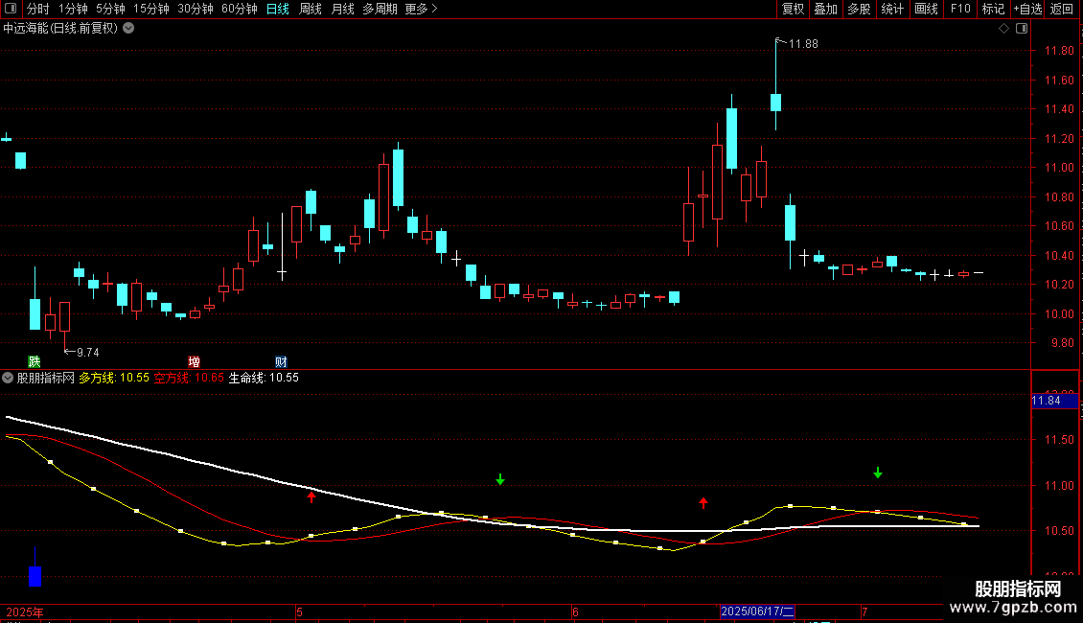Expand the indicator panel dropdown circle

pyautogui.click(x=8, y=378)
